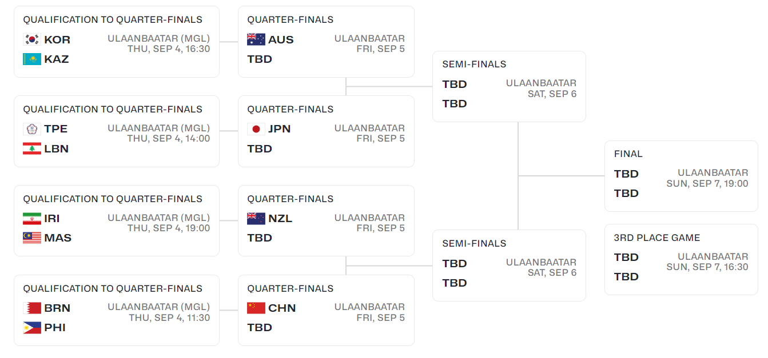Open the KOR team link

point(57,40)
